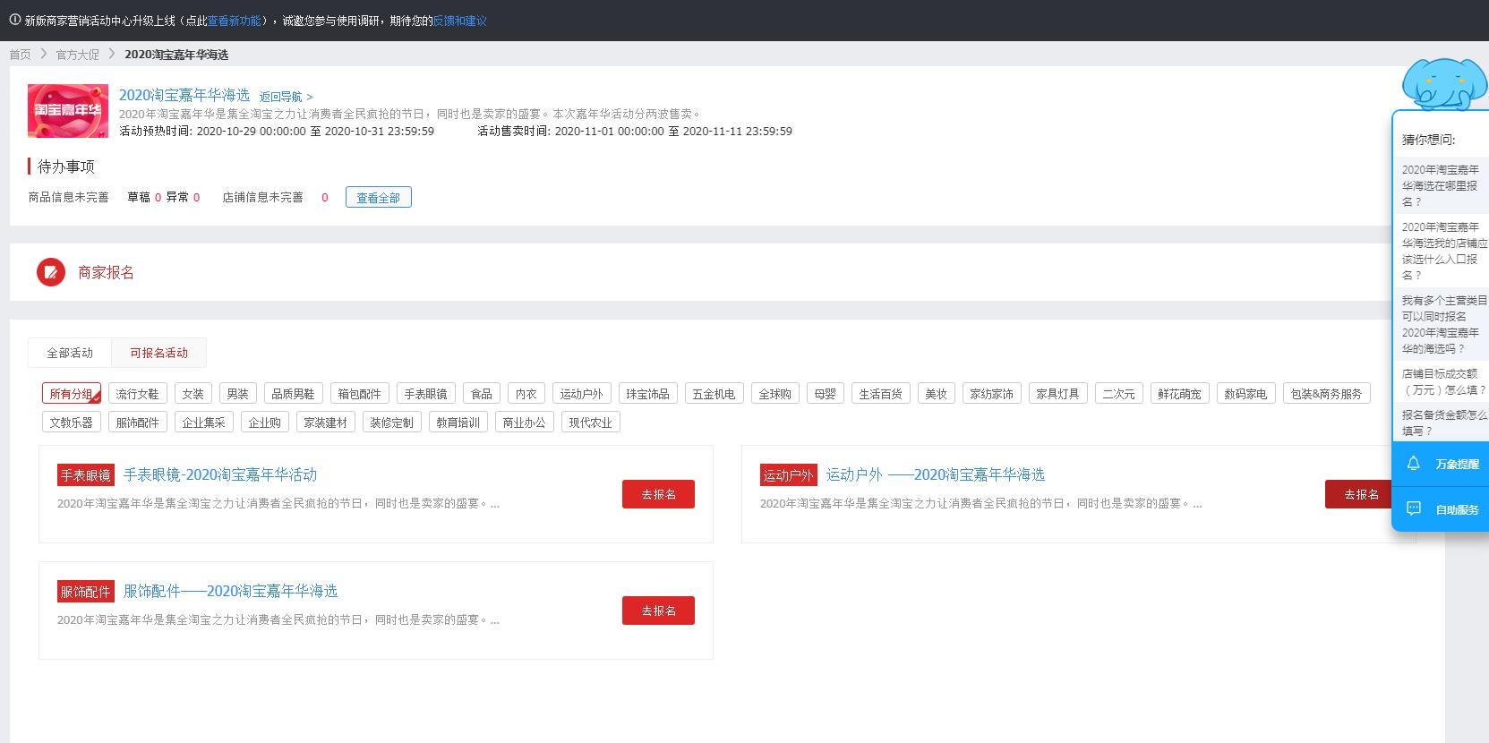Click 去报名 for 服饰配件 activity

click(x=658, y=611)
